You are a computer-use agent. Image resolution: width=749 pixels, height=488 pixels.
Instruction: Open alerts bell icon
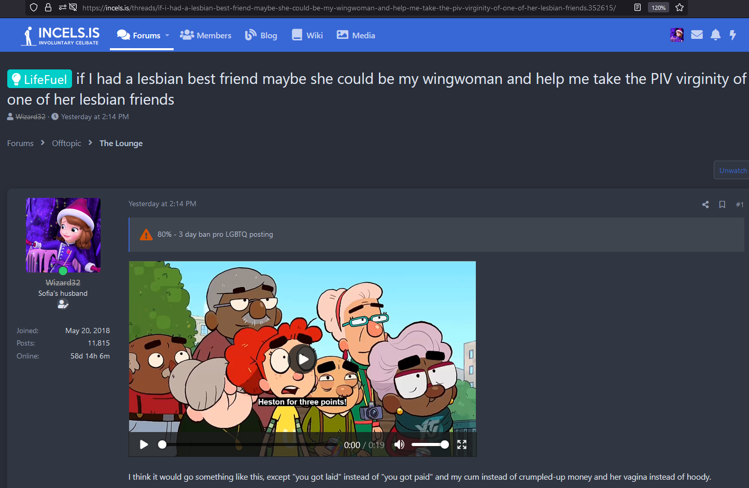(x=715, y=35)
